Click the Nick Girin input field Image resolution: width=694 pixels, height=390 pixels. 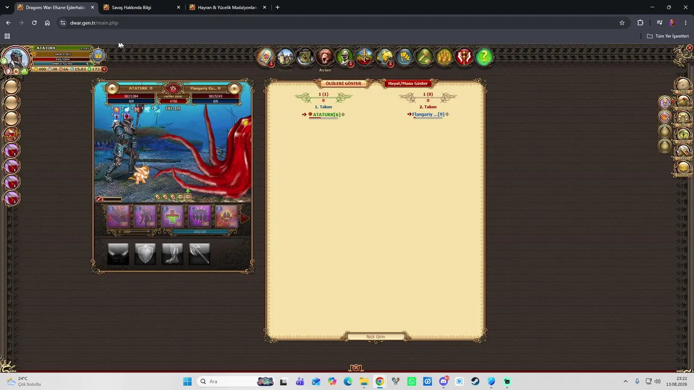(x=375, y=337)
